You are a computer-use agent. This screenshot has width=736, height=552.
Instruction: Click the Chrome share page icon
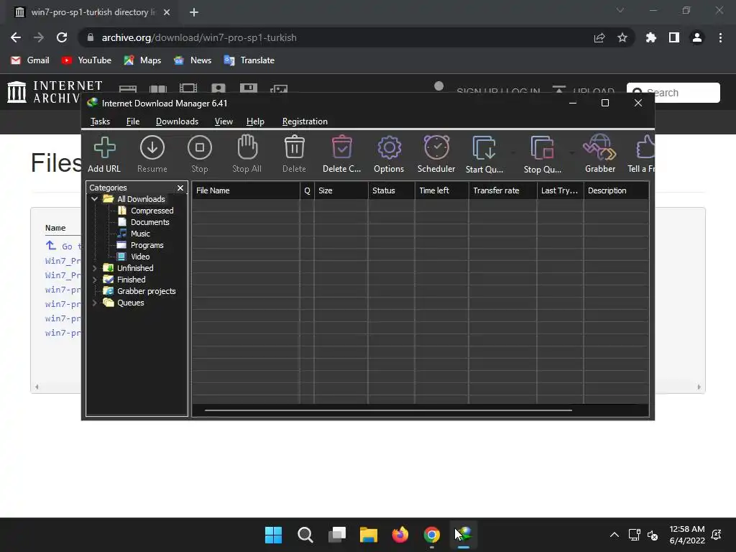599,37
